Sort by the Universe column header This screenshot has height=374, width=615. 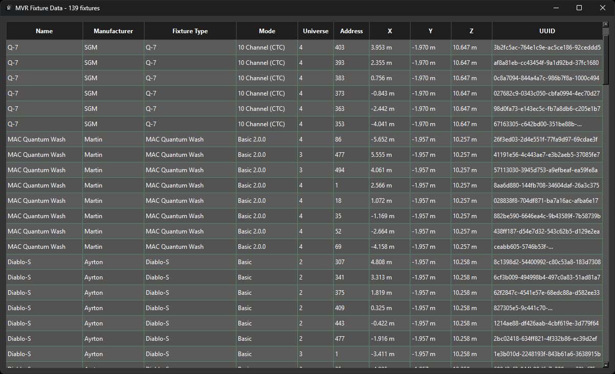click(316, 31)
